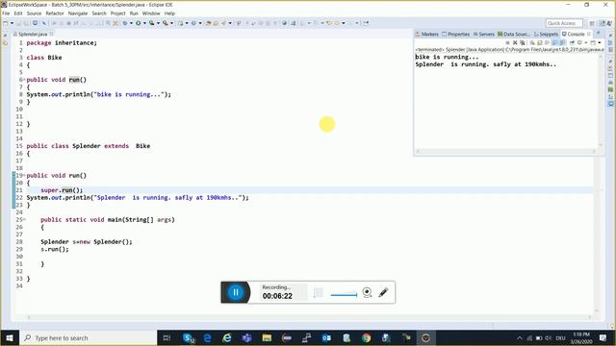616x346 pixels.
Task: Open the Run menu
Action: 134,13
